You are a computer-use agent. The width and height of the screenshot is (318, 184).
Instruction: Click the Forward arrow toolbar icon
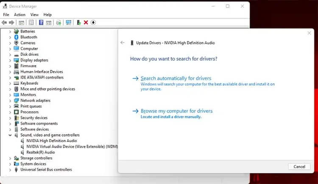(x=11, y=22)
